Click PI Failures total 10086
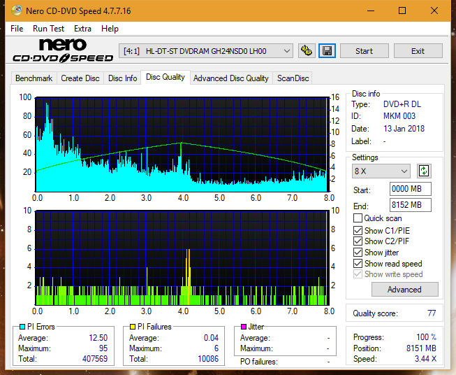The width and height of the screenshot is (456, 375). coord(208,358)
